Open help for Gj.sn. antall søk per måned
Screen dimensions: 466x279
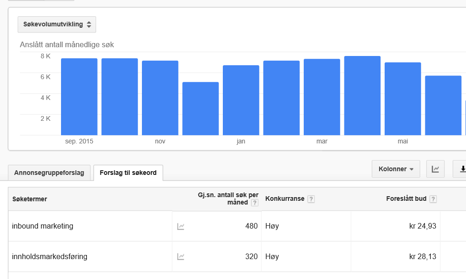(255, 203)
